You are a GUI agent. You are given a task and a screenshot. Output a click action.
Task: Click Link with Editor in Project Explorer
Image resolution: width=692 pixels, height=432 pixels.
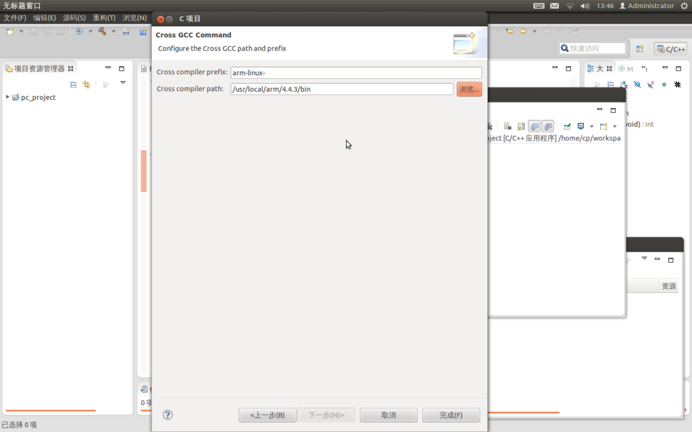[x=86, y=84]
